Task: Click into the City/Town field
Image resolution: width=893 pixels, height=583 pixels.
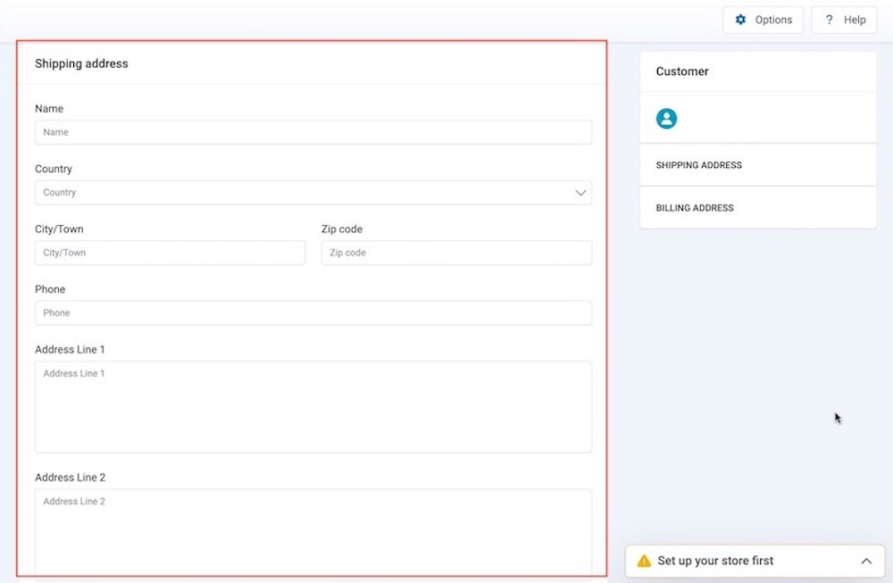Action: coord(170,253)
